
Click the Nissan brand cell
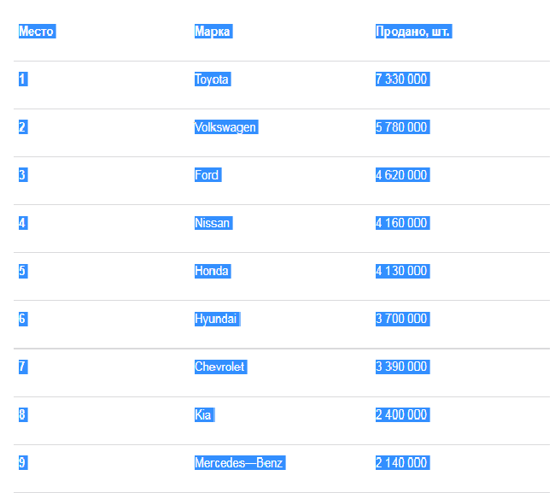tap(213, 223)
